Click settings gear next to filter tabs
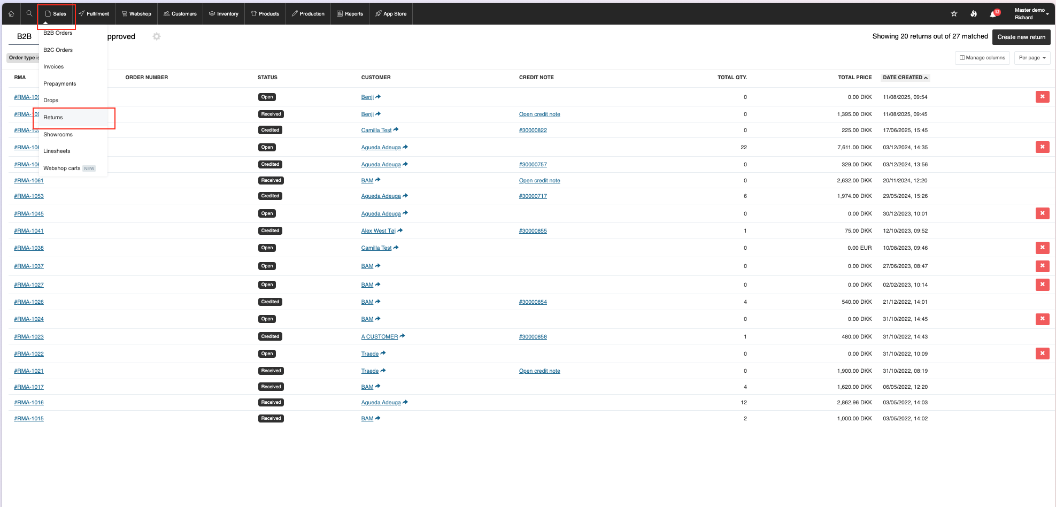The width and height of the screenshot is (1056, 507). pyautogui.click(x=157, y=36)
